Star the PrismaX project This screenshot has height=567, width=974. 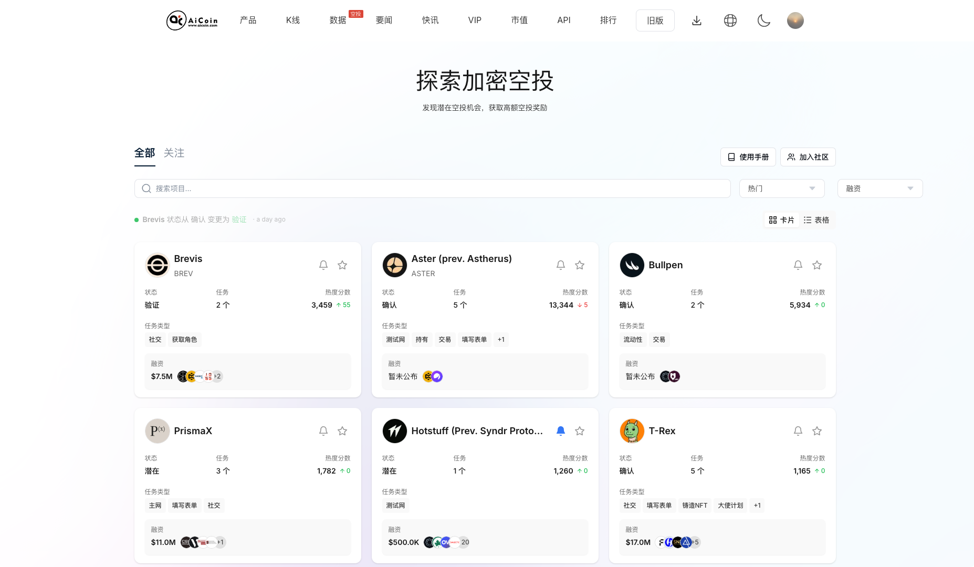point(342,431)
